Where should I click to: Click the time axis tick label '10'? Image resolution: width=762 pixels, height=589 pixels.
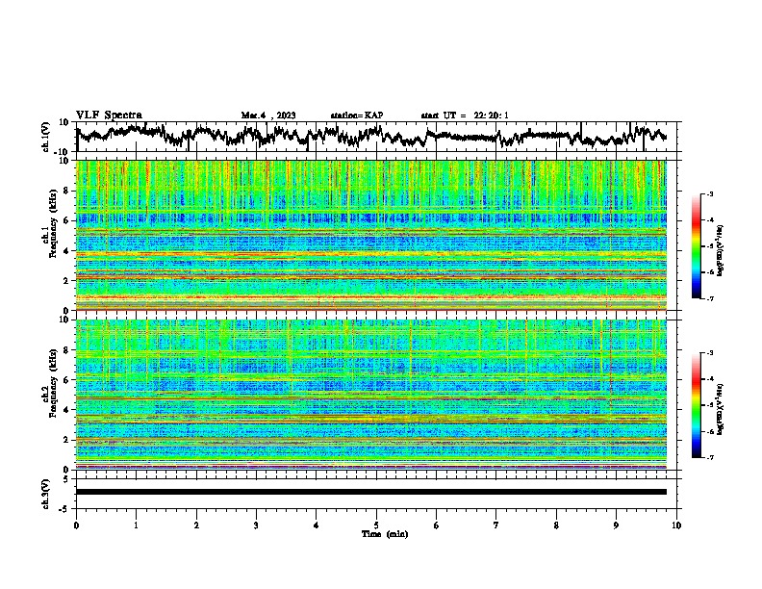676,525
